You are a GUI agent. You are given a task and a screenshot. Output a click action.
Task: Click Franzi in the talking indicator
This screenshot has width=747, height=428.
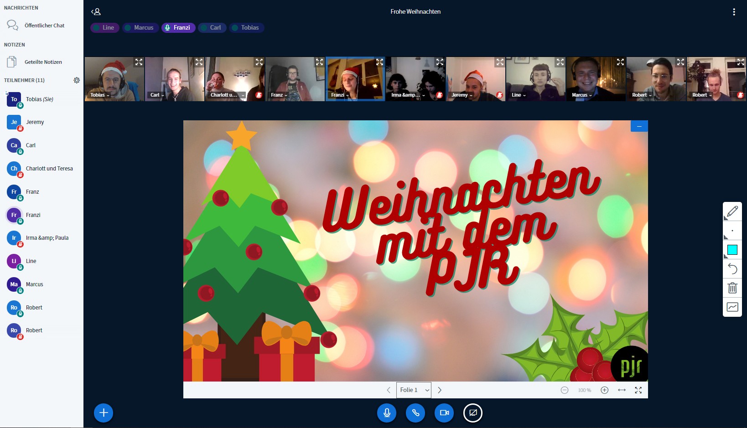pos(178,28)
